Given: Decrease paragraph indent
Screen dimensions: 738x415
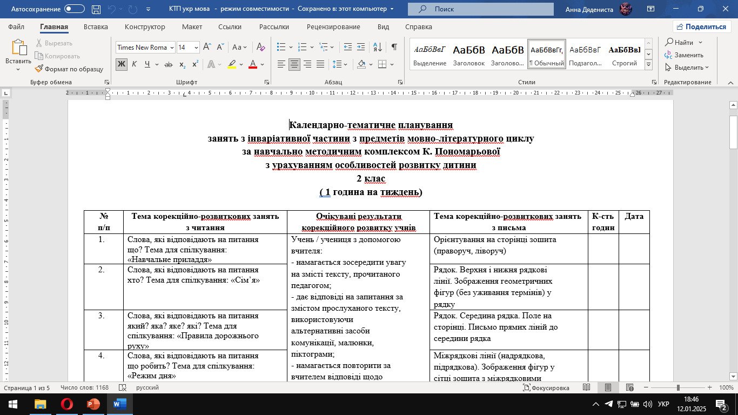Looking at the screenshot, I should pyautogui.click(x=347, y=47).
